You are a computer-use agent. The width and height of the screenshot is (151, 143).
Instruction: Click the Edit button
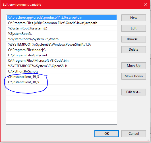(134, 28)
